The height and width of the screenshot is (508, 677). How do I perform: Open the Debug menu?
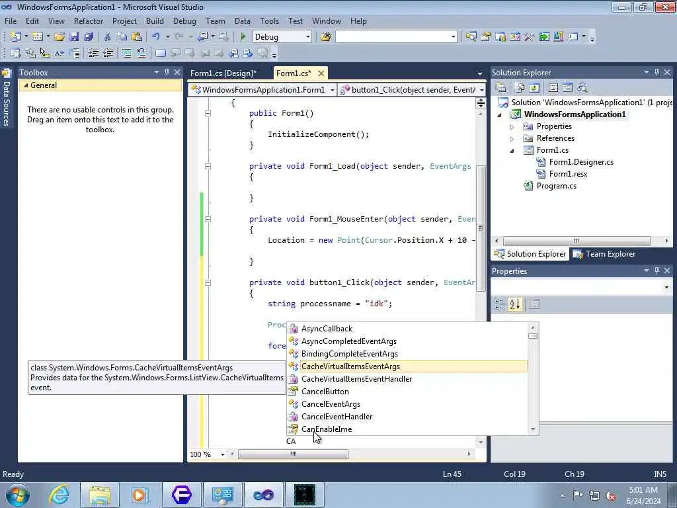tap(184, 21)
